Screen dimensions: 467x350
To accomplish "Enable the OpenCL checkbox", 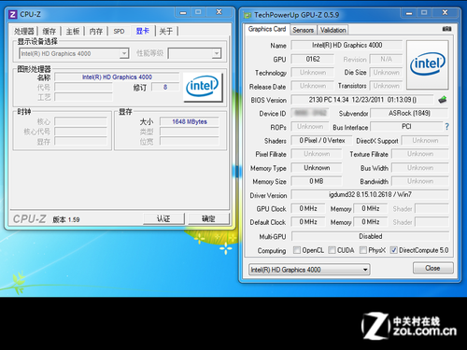I will 297,250.
